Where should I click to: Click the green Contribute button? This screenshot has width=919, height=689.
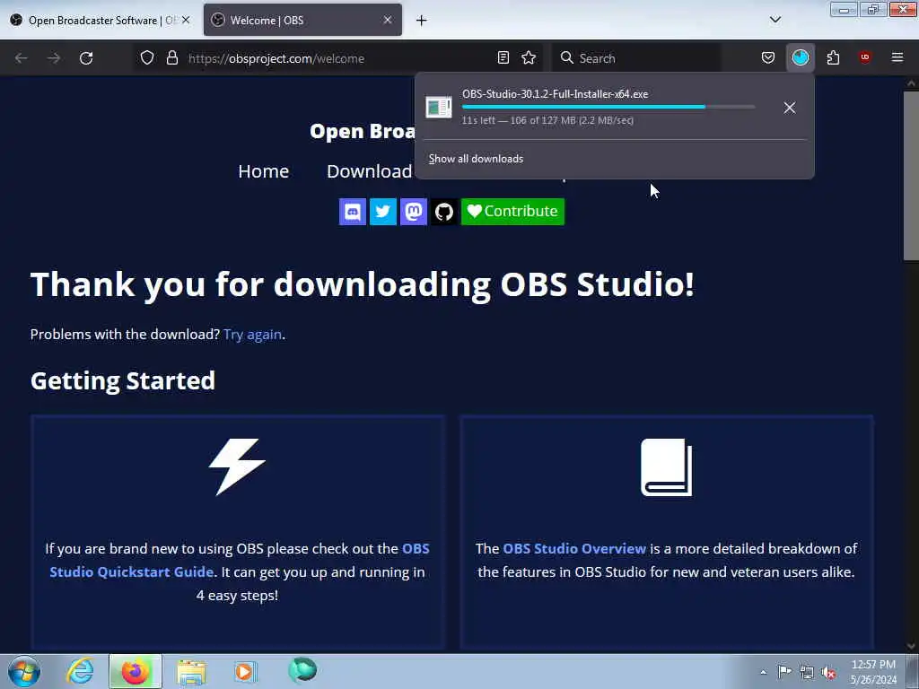point(512,212)
